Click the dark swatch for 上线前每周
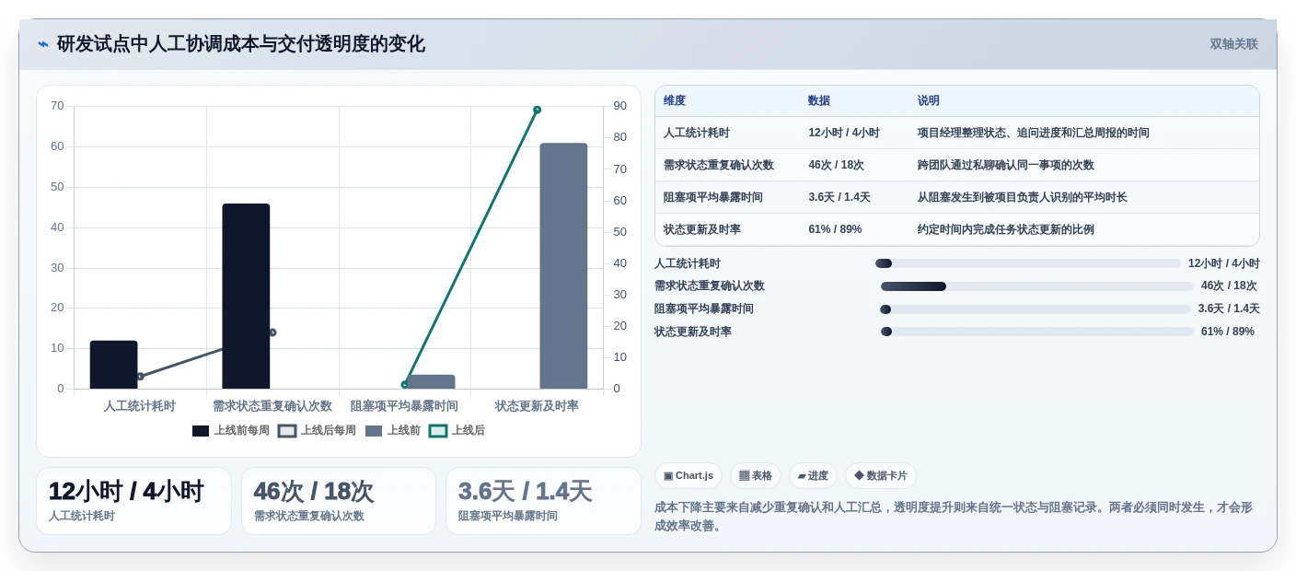Image resolution: width=1296 pixels, height=571 pixels. point(201,431)
